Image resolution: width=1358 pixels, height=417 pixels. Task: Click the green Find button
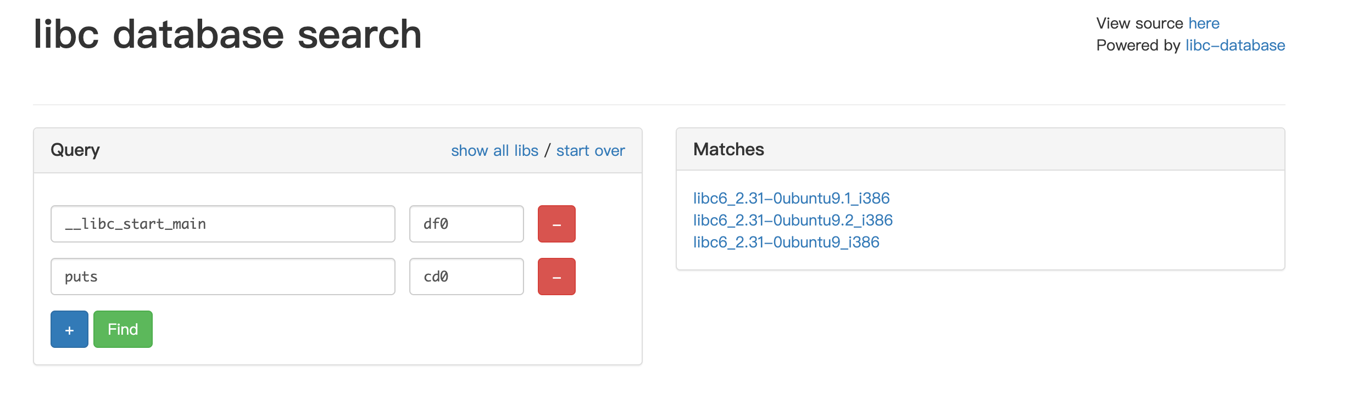[123, 329]
